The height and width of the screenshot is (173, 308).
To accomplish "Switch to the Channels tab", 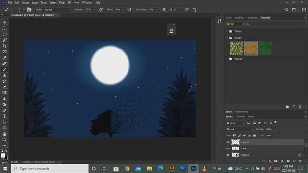I will coord(240,116).
